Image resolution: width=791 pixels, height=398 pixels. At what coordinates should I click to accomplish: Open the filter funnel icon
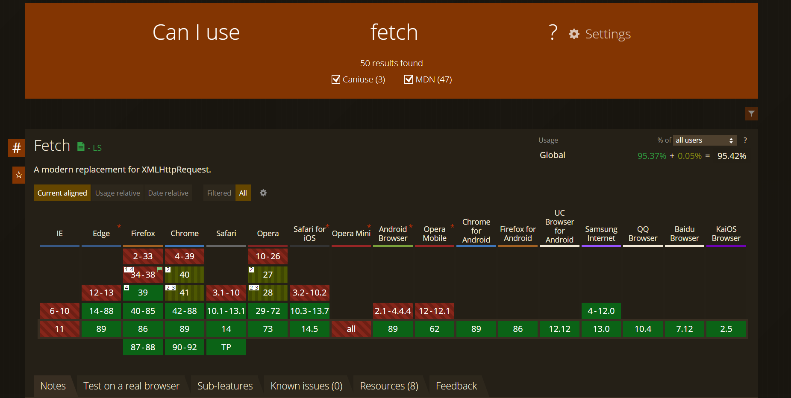coord(751,114)
